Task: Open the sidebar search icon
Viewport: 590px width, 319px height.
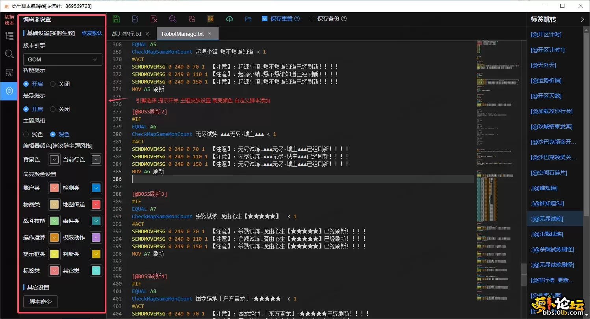Action: click(9, 54)
